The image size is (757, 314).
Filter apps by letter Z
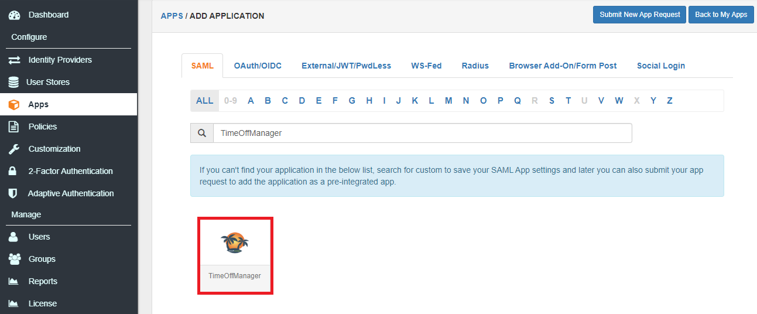pyautogui.click(x=670, y=101)
